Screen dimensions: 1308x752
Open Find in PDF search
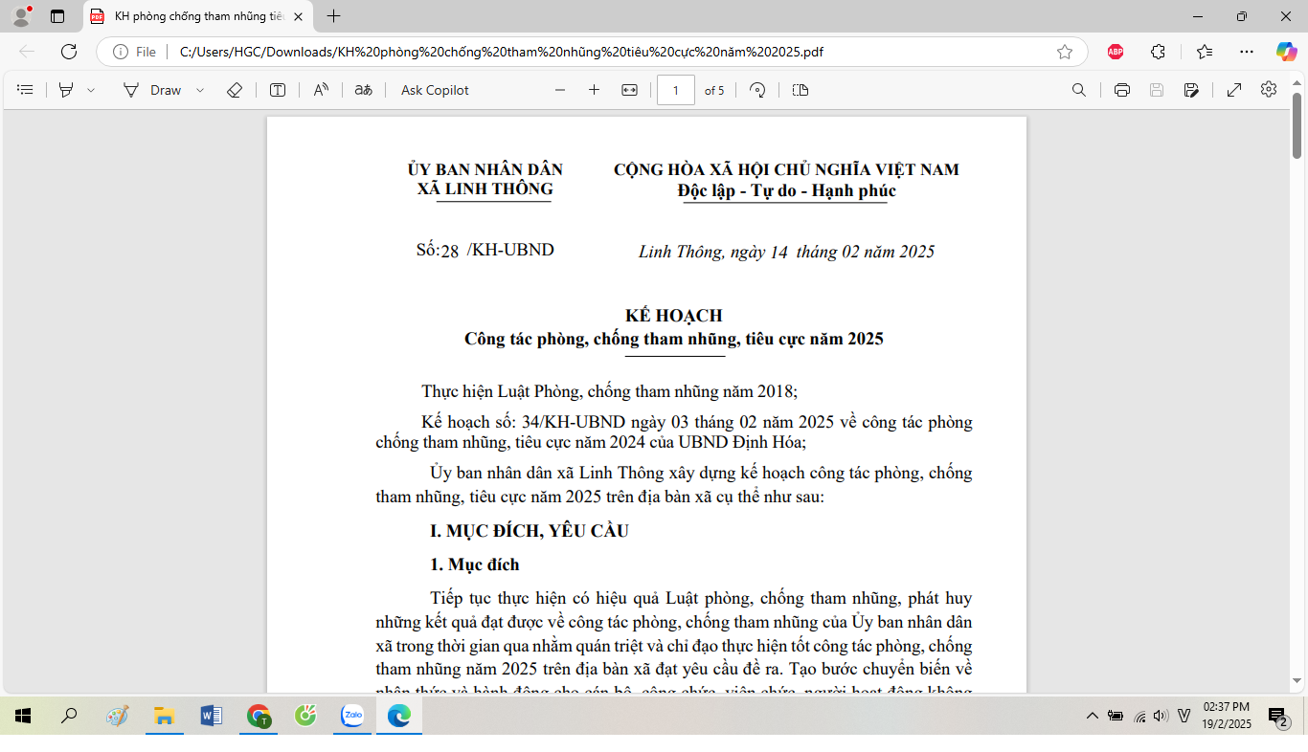click(x=1078, y=90)
